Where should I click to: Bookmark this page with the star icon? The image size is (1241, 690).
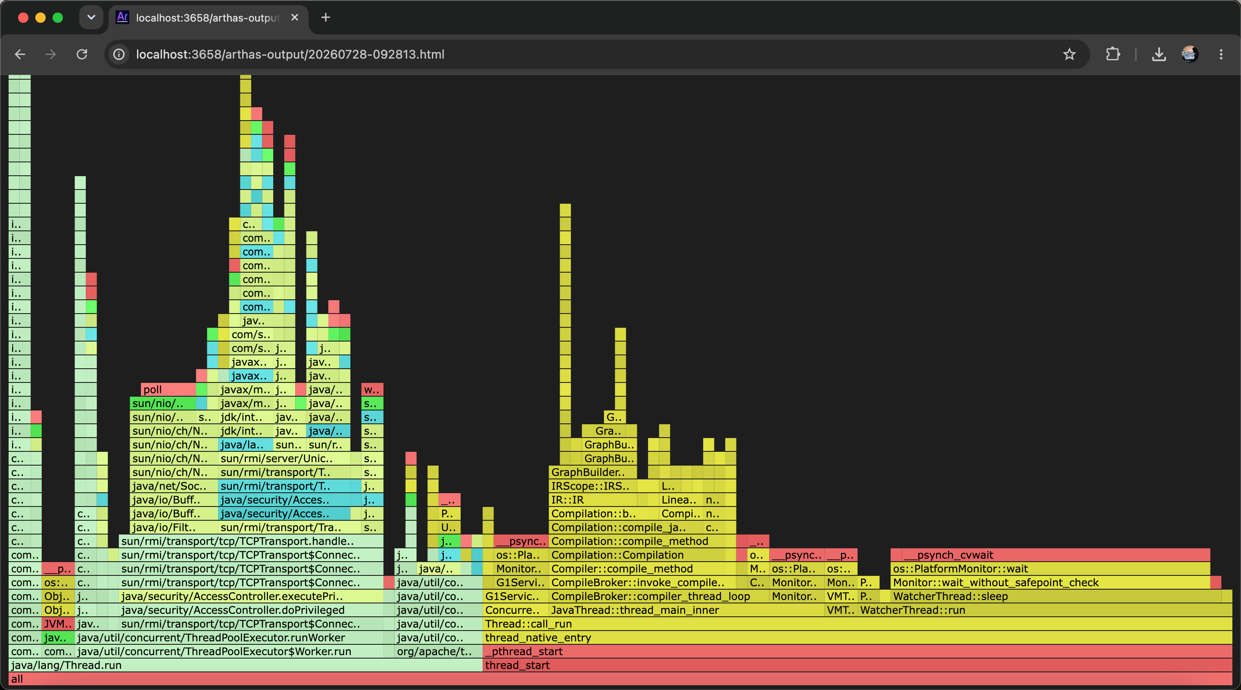1069,54
